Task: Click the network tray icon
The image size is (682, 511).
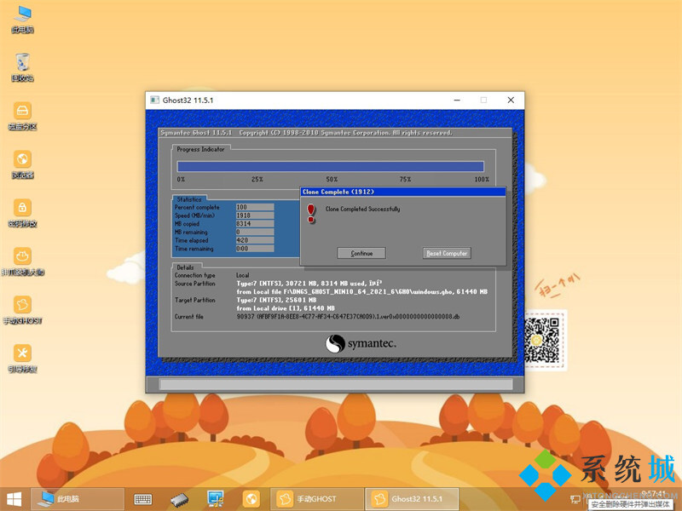Action: [x=575, y=499]
